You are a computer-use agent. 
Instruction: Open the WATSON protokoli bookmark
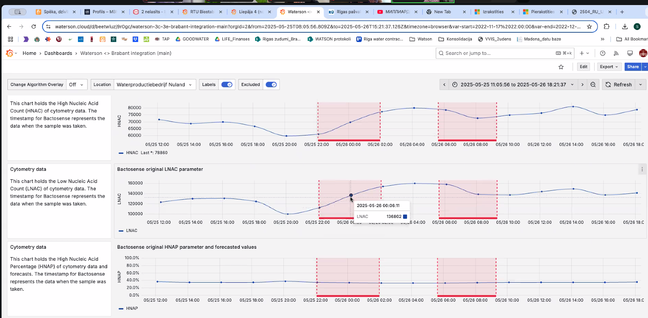point(329,39)
